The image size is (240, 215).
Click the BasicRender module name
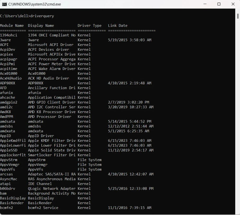pyautogui.click(x=12, y=203)
